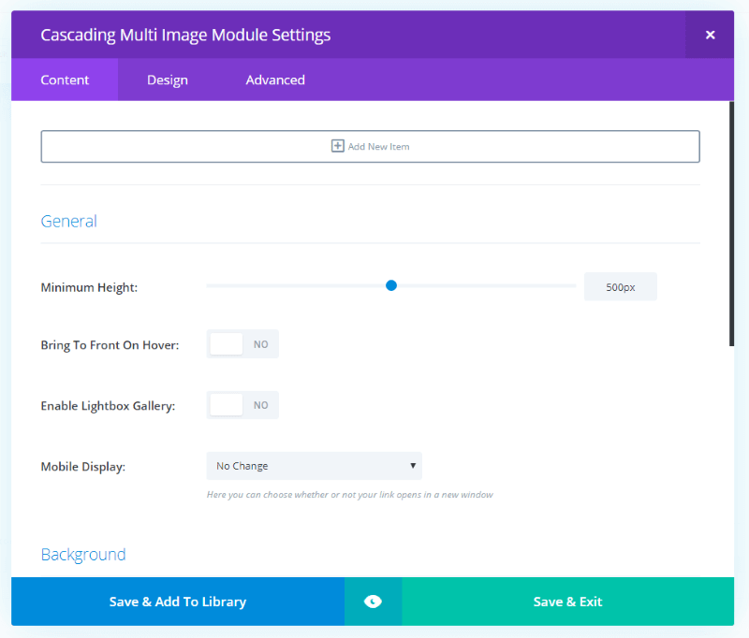Click Save & Add To Library button
749x638 pixels.
point(178,602)
